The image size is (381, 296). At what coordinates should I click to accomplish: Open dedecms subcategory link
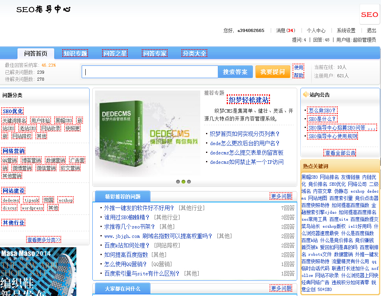(11, 200)
